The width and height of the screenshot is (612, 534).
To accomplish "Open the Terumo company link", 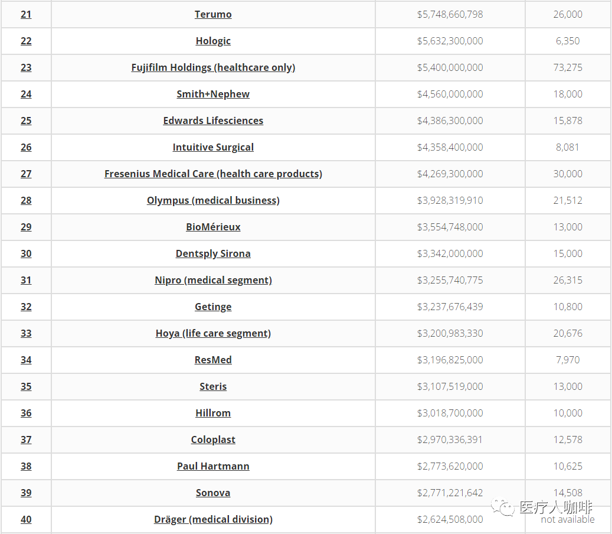I will click(x=213, y=14).
